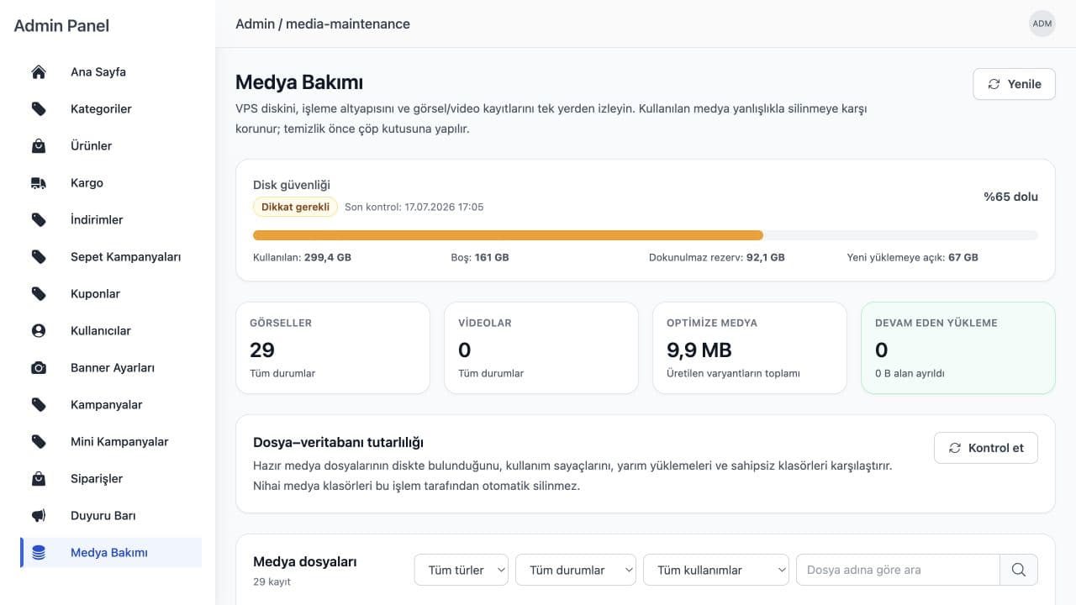The width and height of the screenshot is (1076, 605).
Task: Click the tag icon next to Kampanyalar
Action: [x=39, y=405]
